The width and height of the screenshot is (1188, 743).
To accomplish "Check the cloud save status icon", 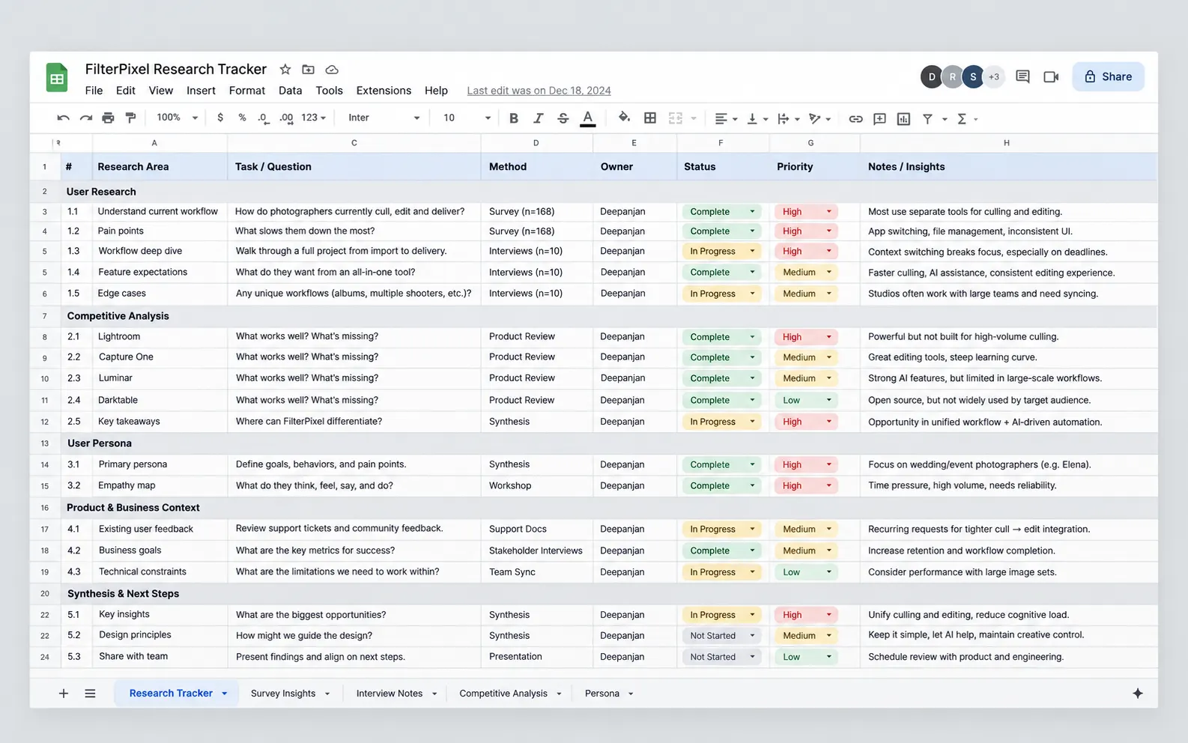I will pyautogui.click(x=332, y=69).
